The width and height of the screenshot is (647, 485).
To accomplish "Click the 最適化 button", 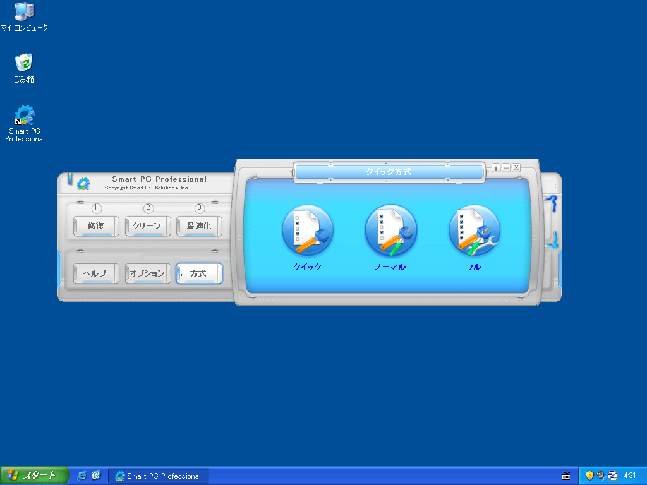I will (199, 226).
